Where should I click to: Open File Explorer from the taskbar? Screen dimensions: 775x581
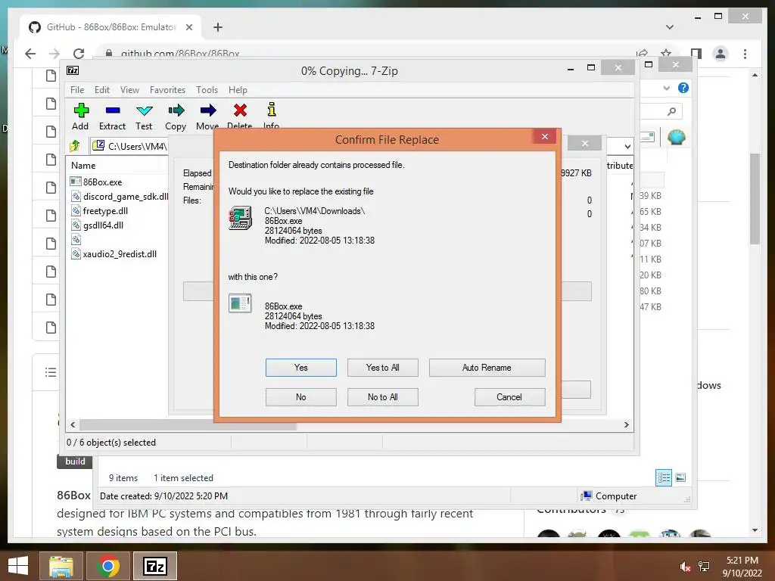pyautogui.click(x=61, y=566)
